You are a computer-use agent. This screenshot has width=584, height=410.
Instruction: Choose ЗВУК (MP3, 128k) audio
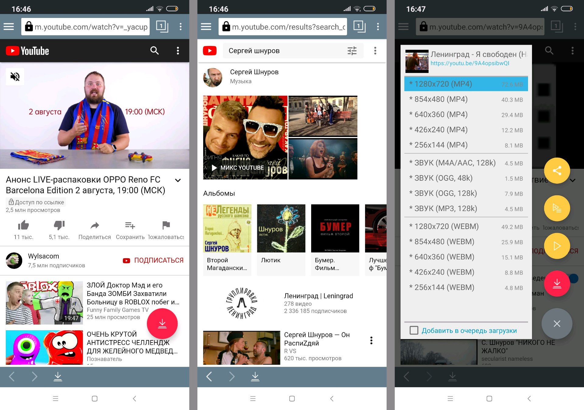(x=466, y=208)
